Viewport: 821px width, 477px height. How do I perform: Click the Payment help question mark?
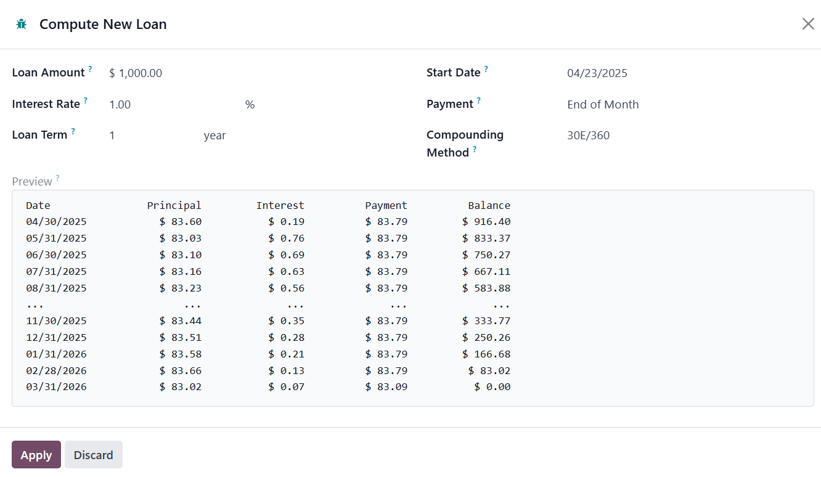[478, 100]
